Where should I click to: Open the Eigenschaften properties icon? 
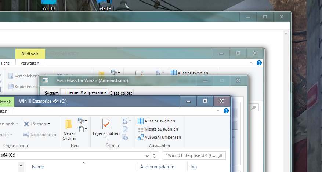(106, 124)
